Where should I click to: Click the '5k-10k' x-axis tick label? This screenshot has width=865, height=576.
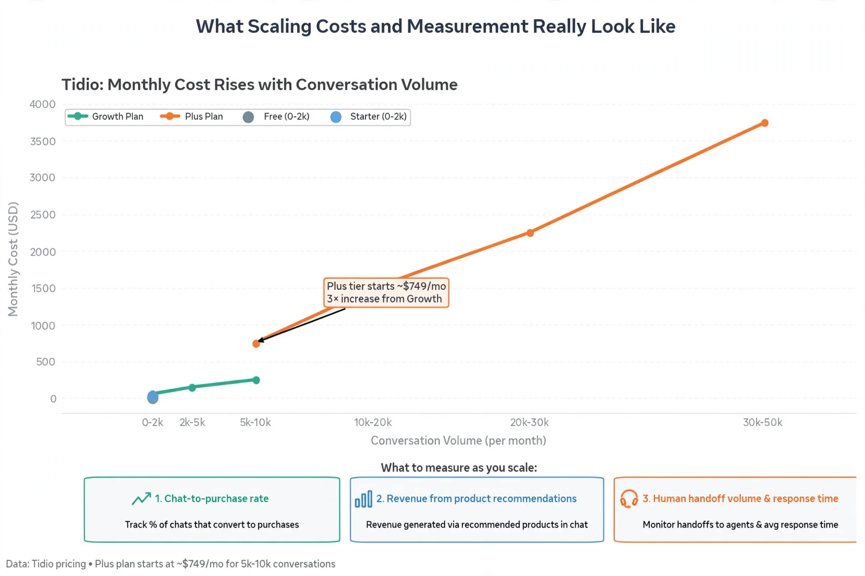255,423
